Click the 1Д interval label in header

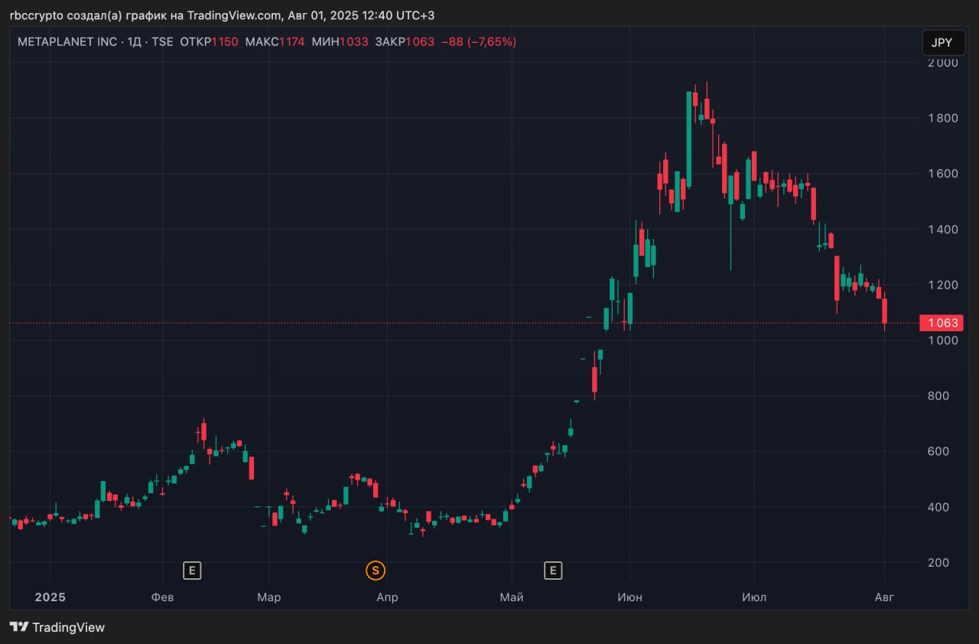point(135,42)
